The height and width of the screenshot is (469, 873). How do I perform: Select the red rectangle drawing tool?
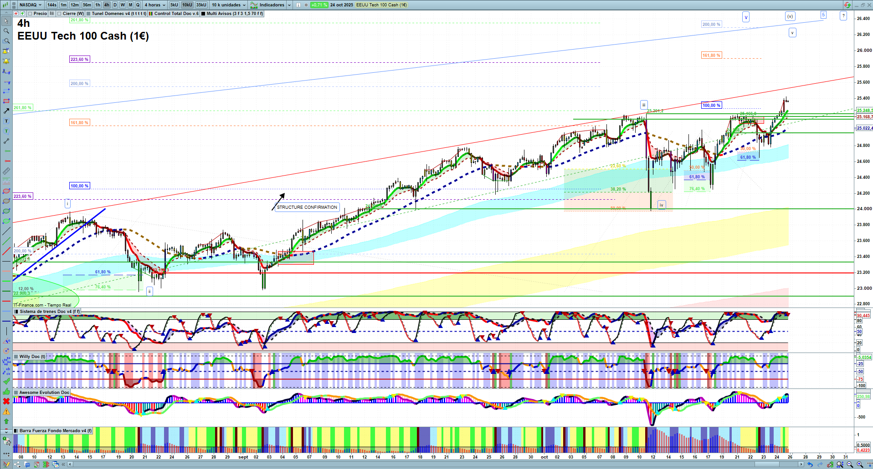(6, 101)
